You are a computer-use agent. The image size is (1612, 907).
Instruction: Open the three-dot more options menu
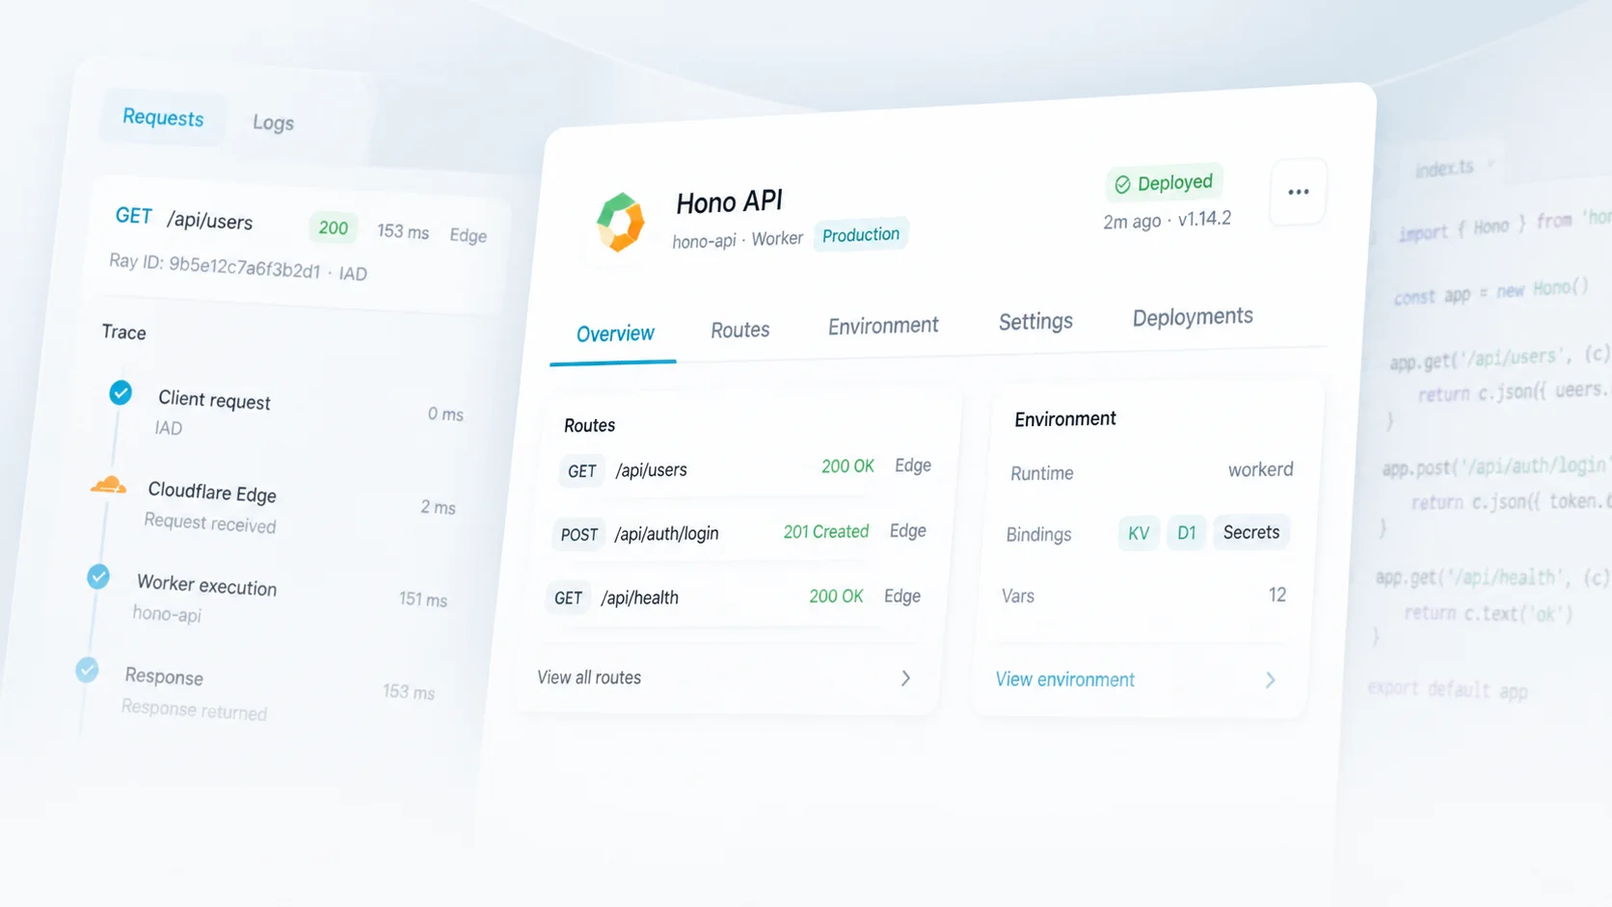(x=1298, y=192)
